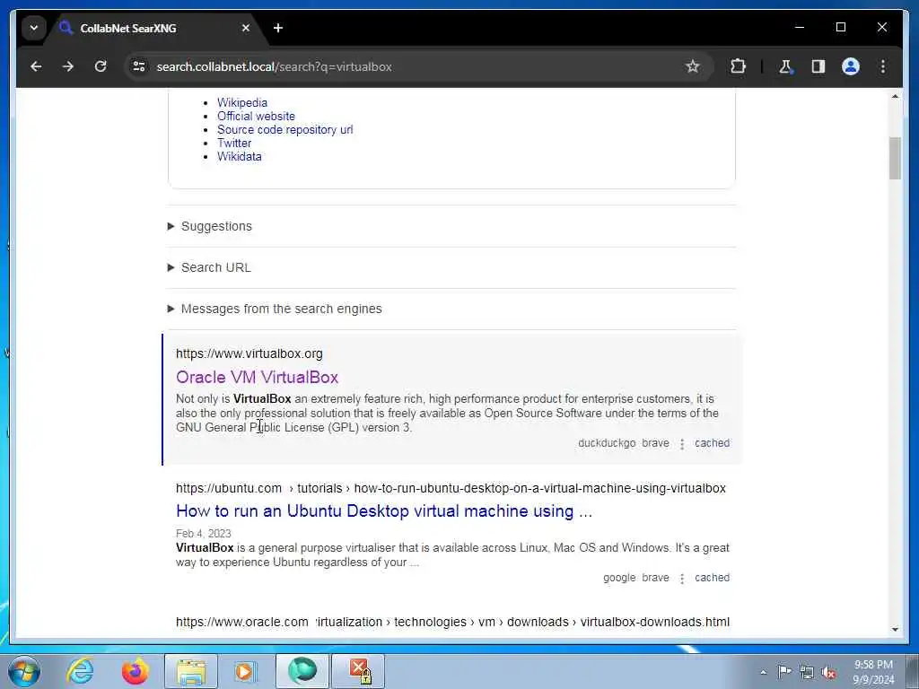
Task: Open the muted volume tray icon
Action: click(828, 673)
